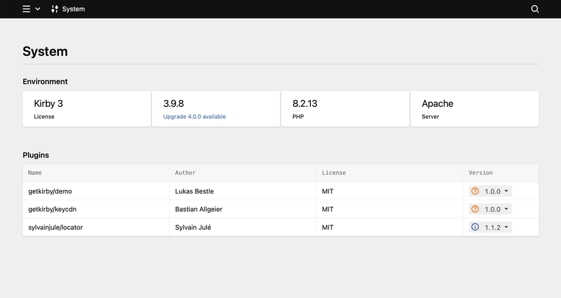
Task: Click the System sliders icon in breadcrumb
Action: [55, 9]
